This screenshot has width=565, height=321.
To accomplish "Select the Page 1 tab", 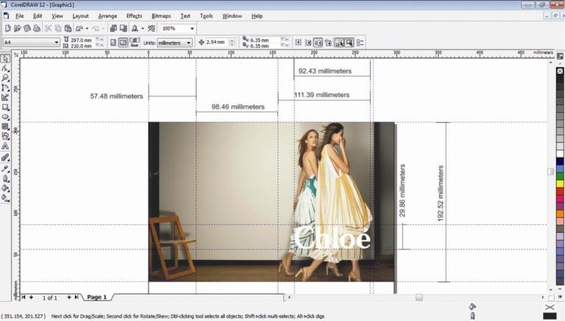I will click(96, 297).
